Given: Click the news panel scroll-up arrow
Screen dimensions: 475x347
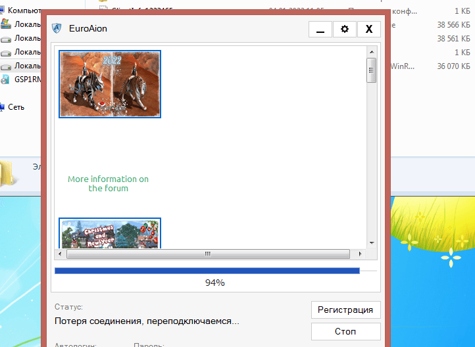Looking at the screenshot, I should coord(371,51).
